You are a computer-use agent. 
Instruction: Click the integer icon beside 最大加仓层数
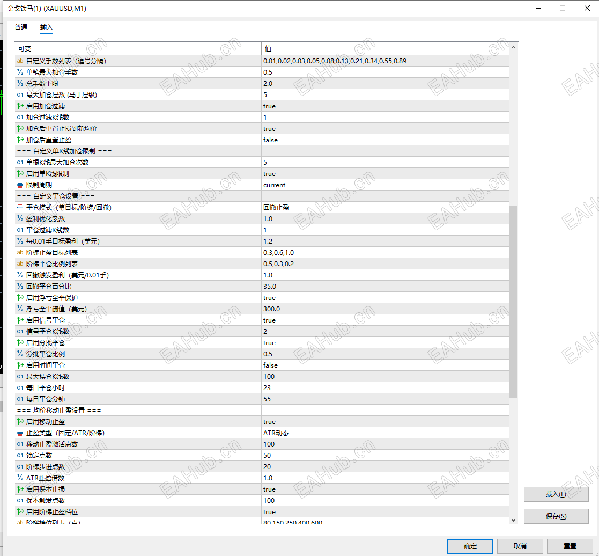(20, 94)
